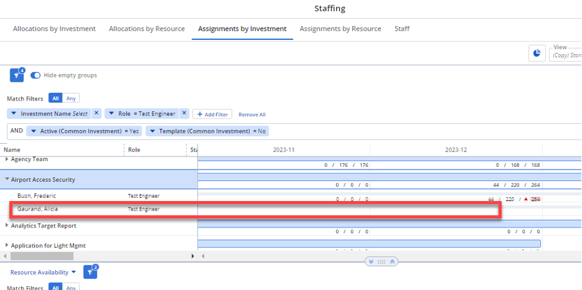This screenshot has height=290, width=582.
Task: Open Active (Common Investment) filter dropdown
Action: click(x=33, y=131)
